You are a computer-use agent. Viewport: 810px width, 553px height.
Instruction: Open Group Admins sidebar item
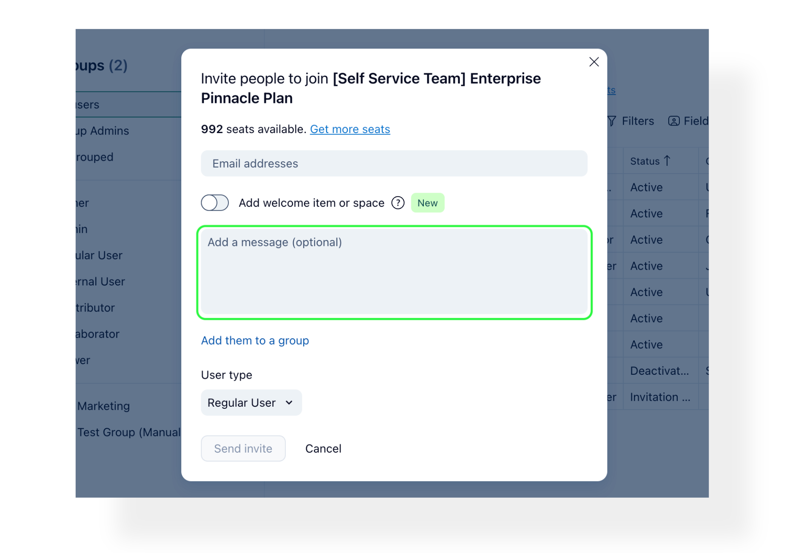[103, 131]
